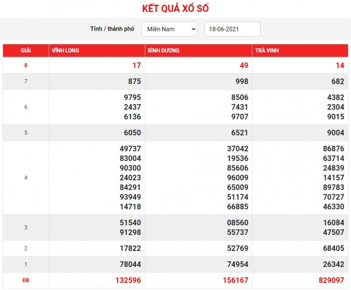Image resolution: width=351 pixels, height=290 pixels.
Task: Click the ĐB prize row label
Action: click(26, 280)
